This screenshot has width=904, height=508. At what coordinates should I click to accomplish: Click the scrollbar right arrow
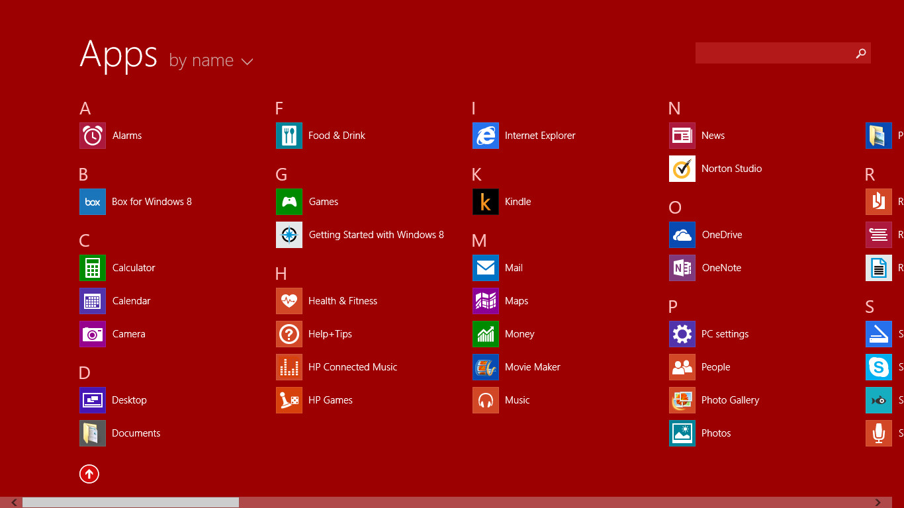coord(878,503)
